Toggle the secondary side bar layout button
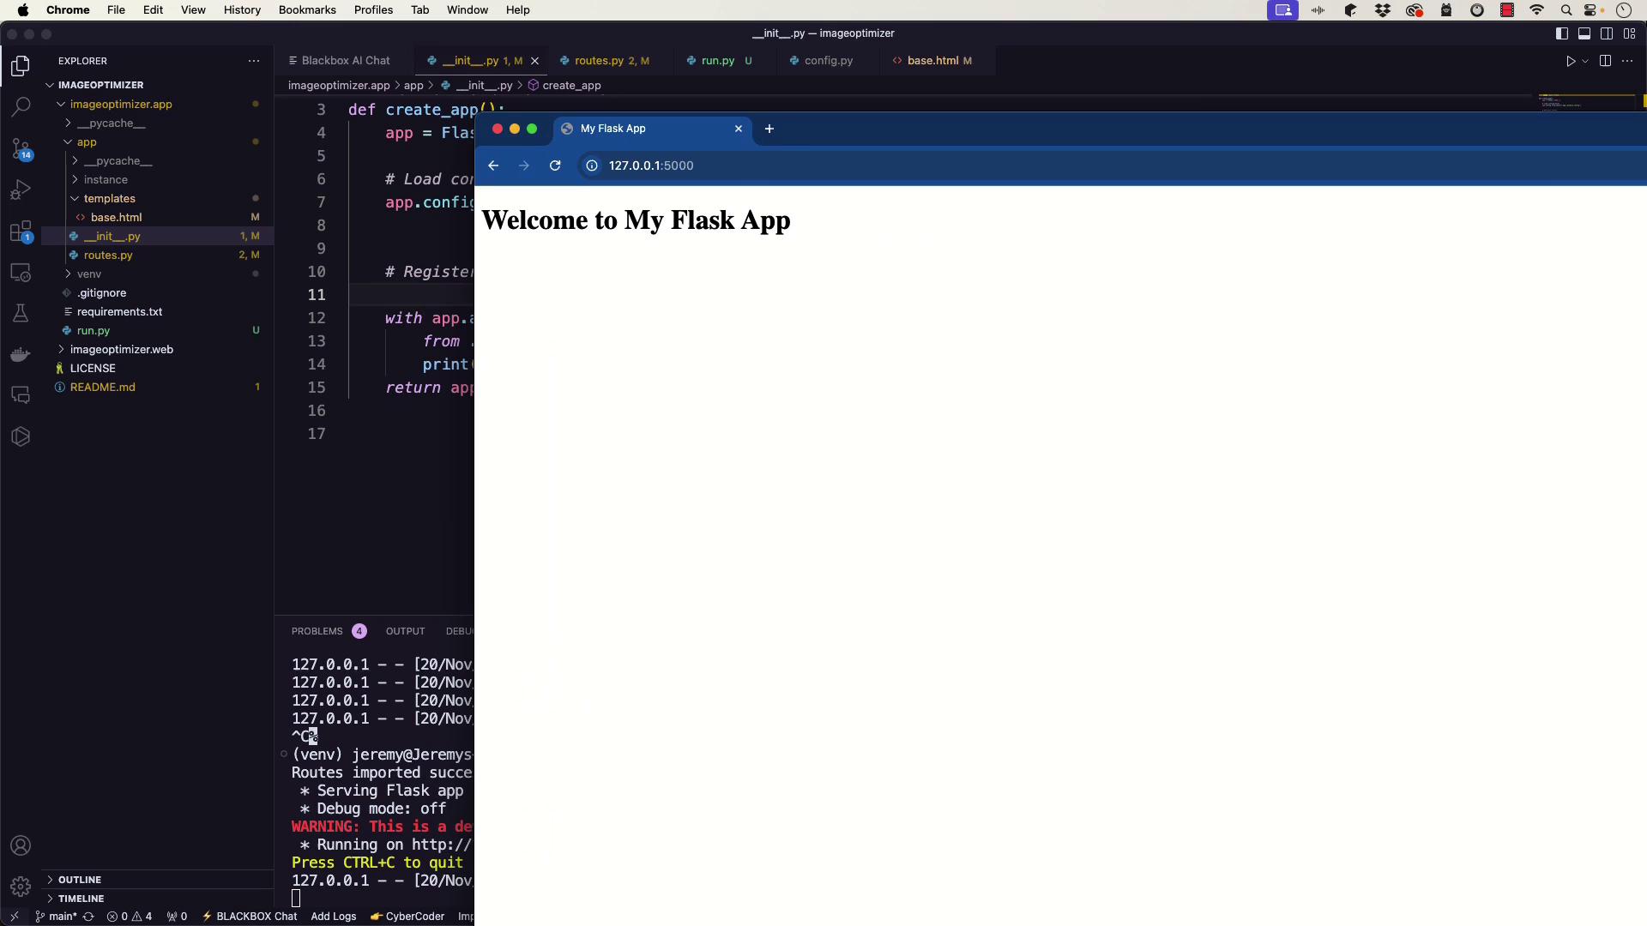Viewport: 1647px width, 926px height. tap(1607, 33)
